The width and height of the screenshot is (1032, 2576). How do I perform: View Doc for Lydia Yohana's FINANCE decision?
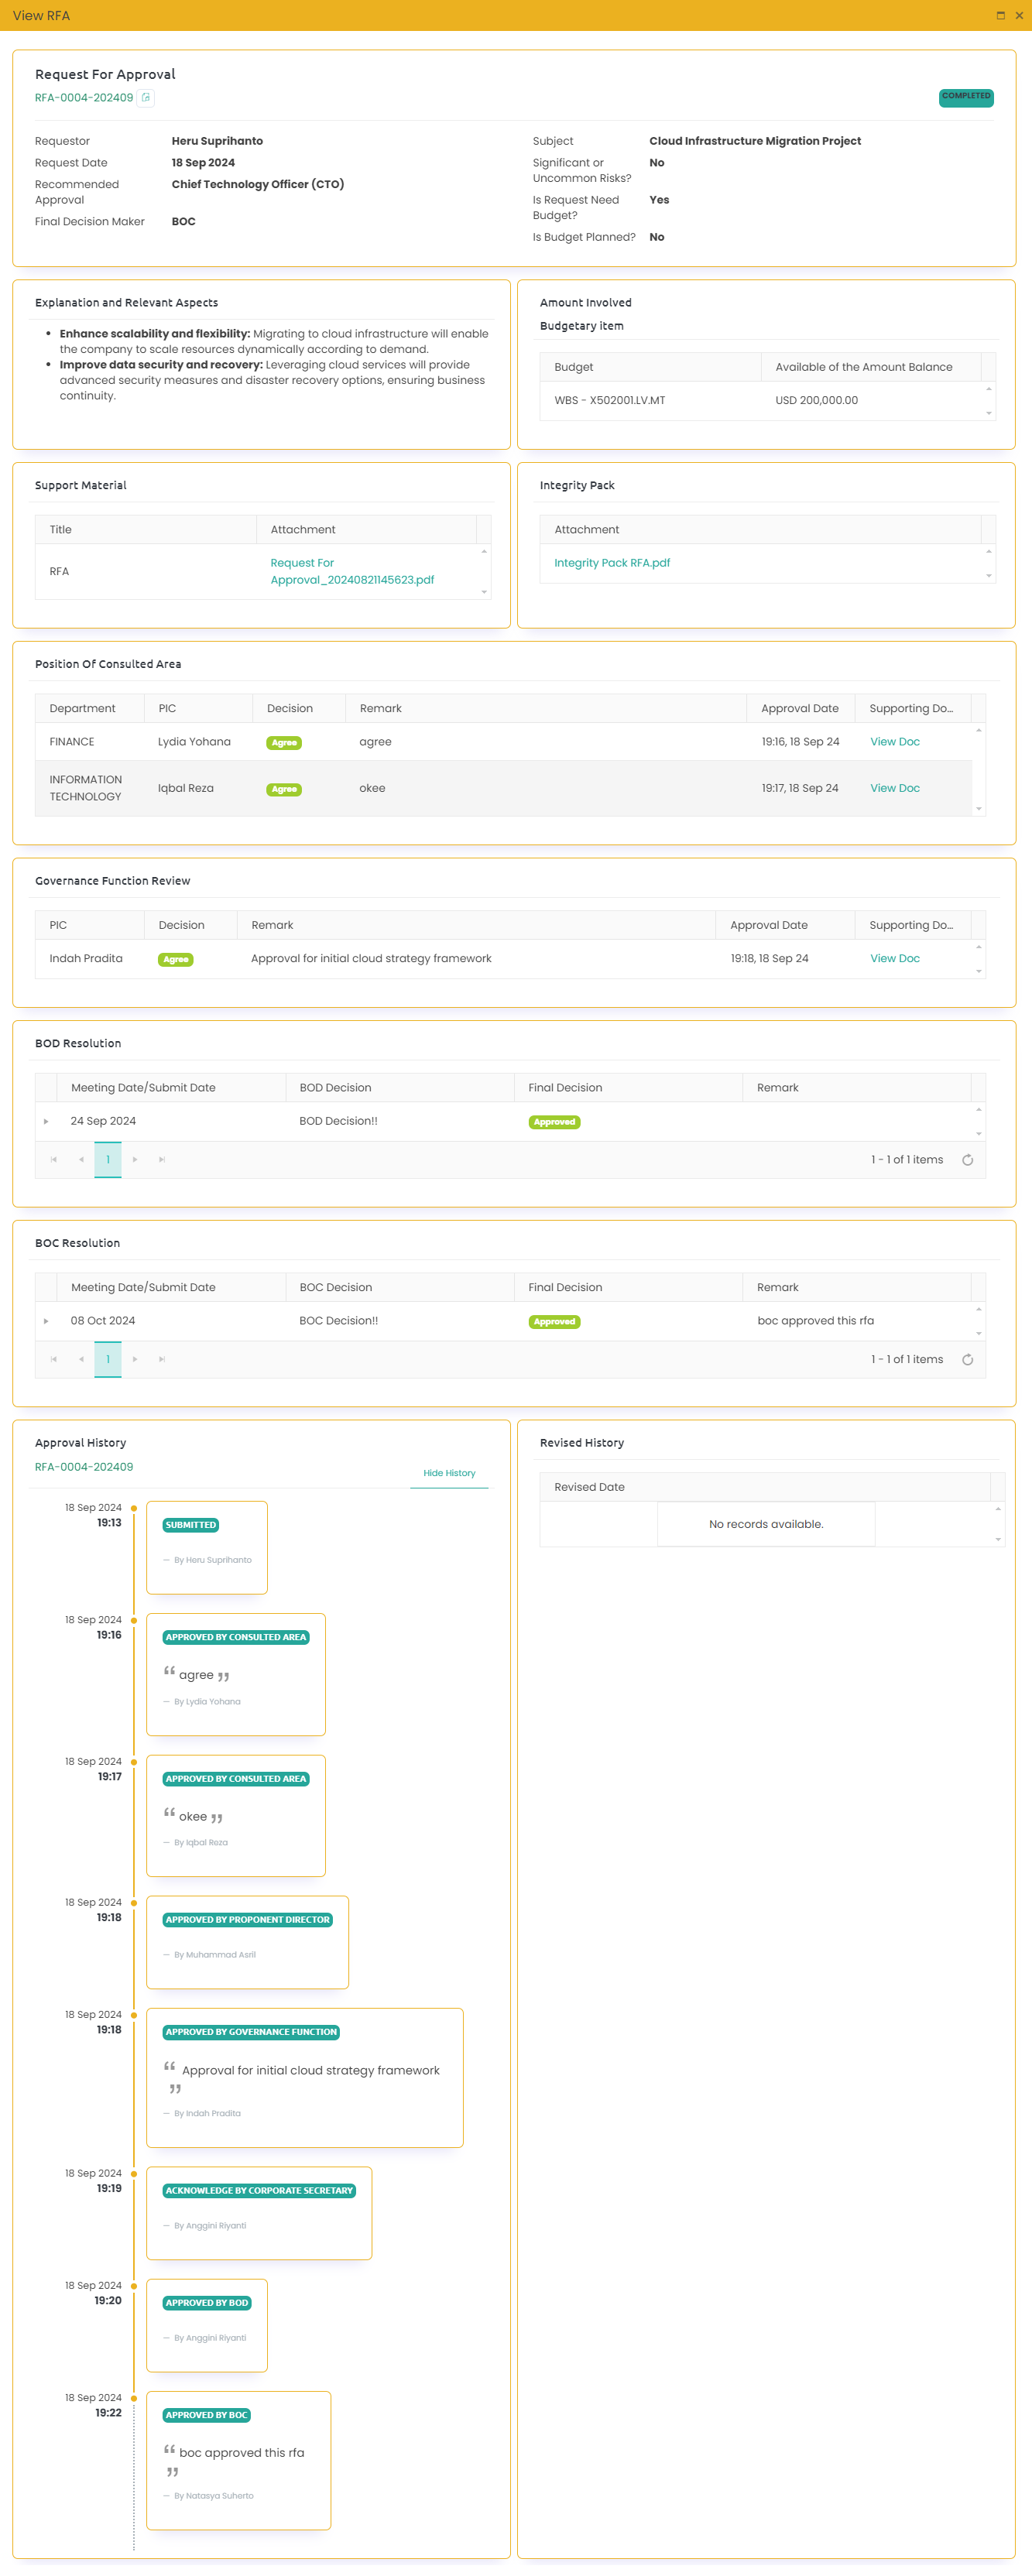(x=894, y=742)
